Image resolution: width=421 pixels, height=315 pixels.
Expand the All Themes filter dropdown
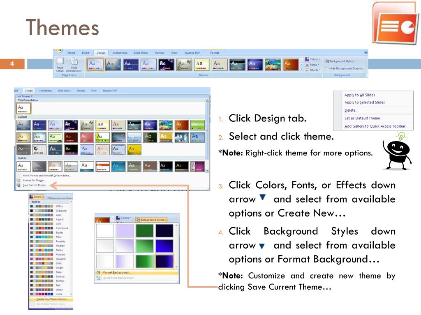point(25,96)
